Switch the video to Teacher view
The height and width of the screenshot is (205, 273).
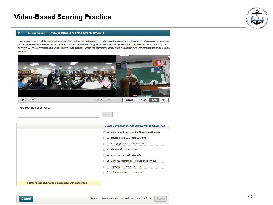(129, 100)
